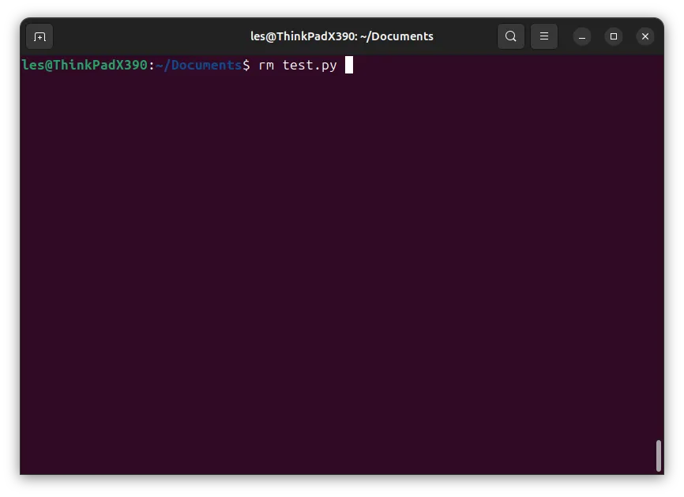Open the hamburger main menu

coord(544,36)
